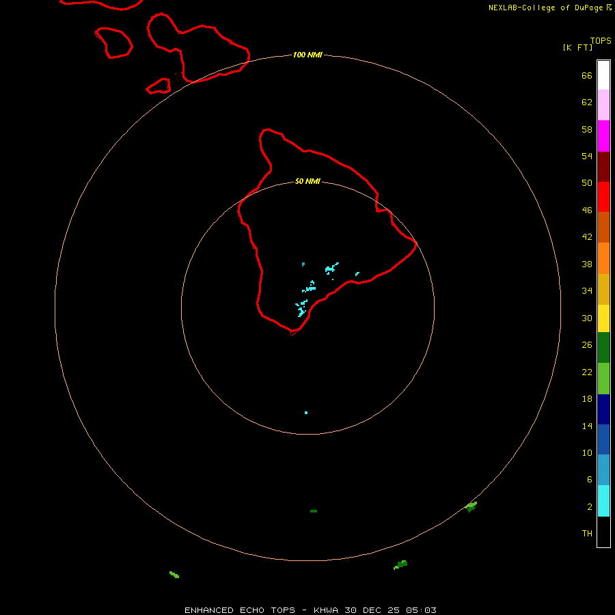The image size is (615, 615).
Task: Click the '50' legend value
Action: click(587, 182)
